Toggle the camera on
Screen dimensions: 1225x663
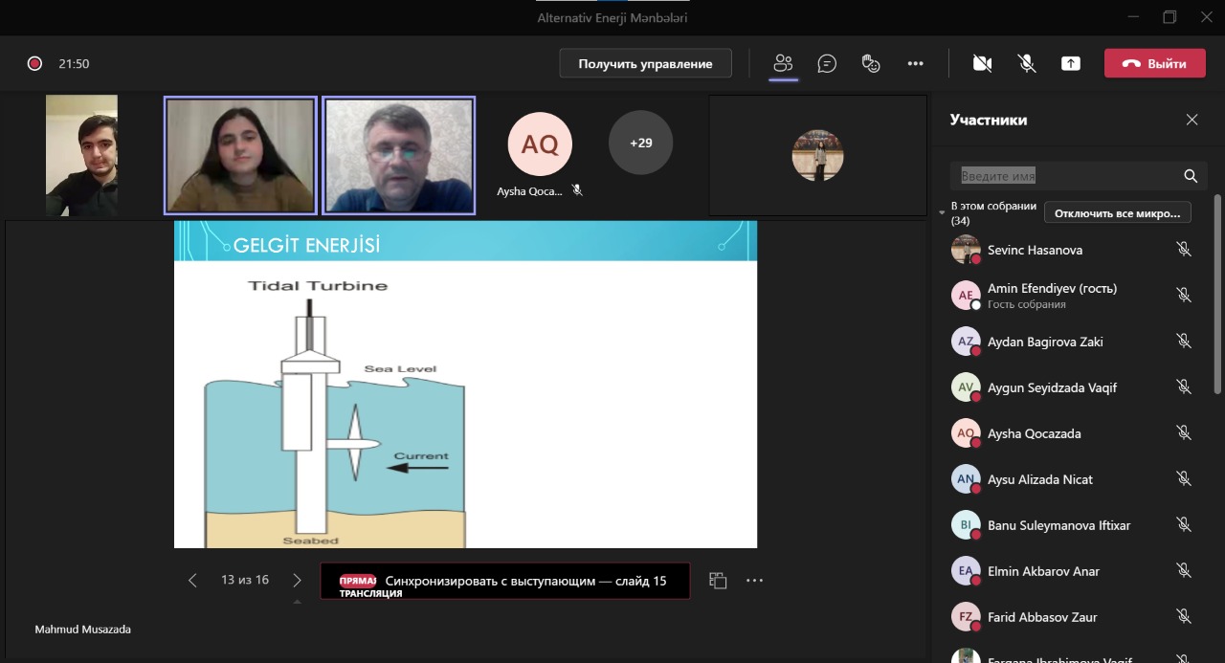(982, 63)
